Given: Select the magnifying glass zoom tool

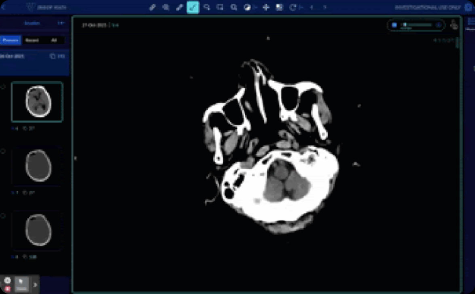Looking at the screenshot, I should coord(234,7).
